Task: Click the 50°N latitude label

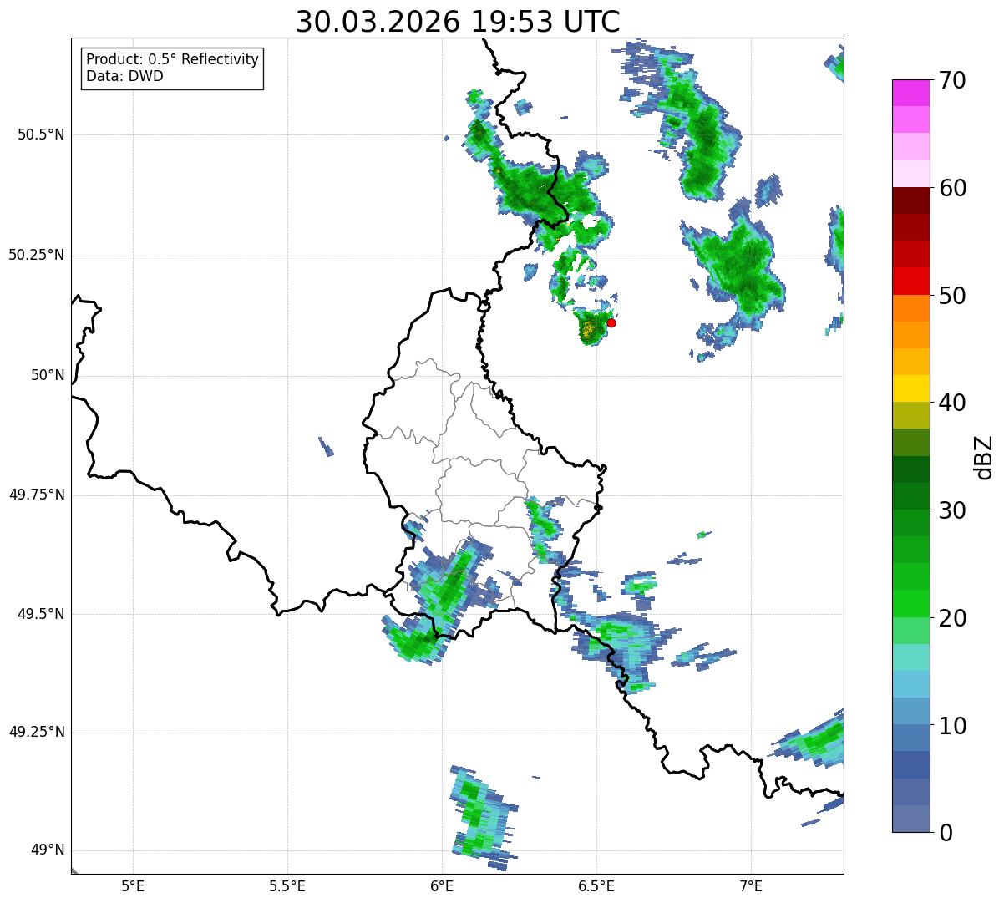Action: coord(48,375)
